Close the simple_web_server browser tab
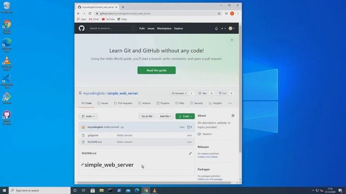Image resolution: width=346 pixels, height=194 pixels. [x=116, y=7]
